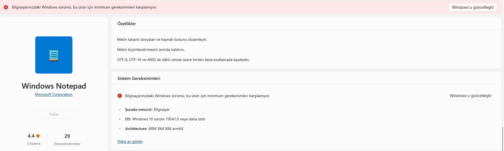Click the 4,4 Ortalama rating value

[x=31, y=136]
